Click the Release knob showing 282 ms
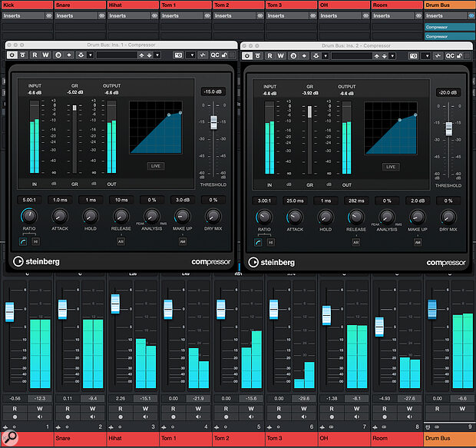476x448 pixels. 356,217
